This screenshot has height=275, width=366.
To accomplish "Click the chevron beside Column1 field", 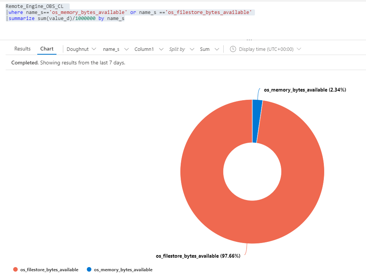I will [x=161, y=49].
